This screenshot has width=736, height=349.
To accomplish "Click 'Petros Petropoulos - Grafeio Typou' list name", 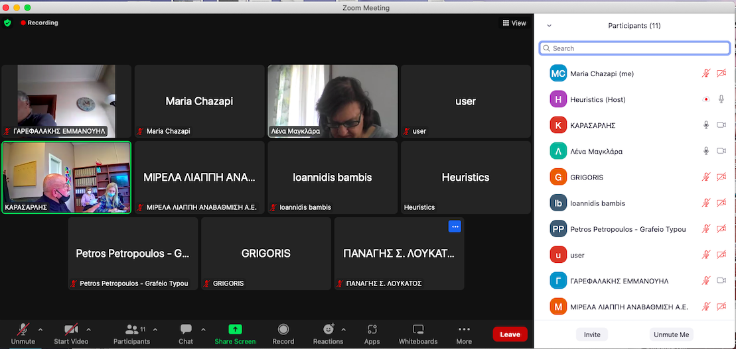I will 628,229.
